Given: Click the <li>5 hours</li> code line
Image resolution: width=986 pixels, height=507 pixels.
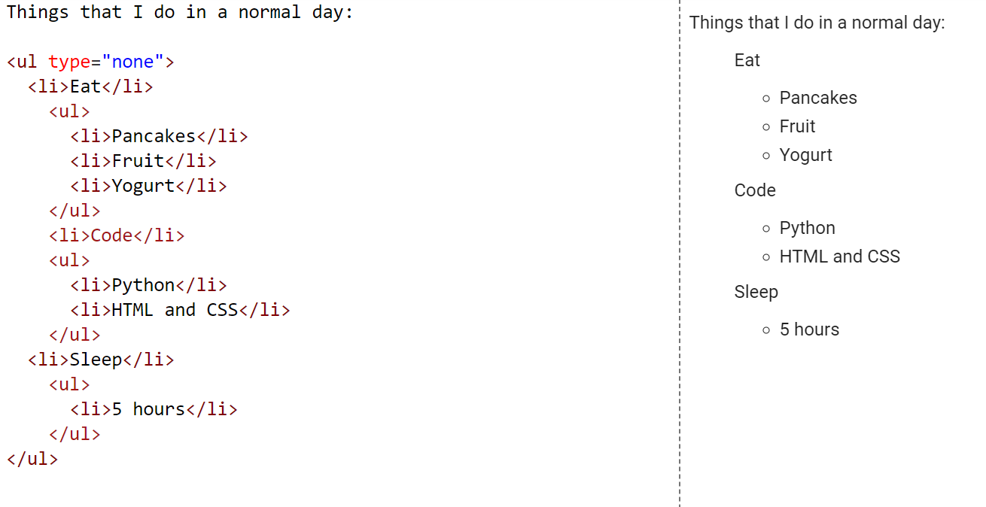Looking at the screenshot, I should tap(154, 410).
